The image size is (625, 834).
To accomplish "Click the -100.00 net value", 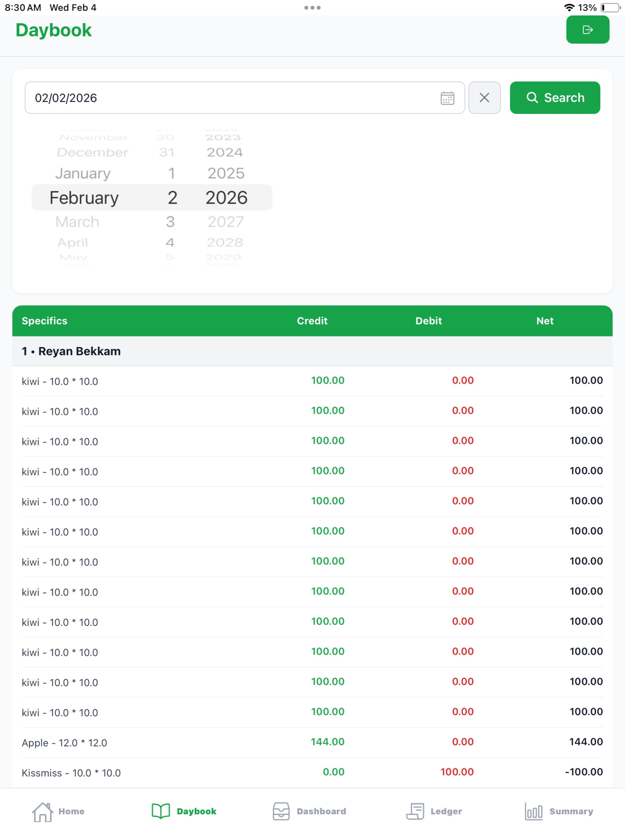I will click(584, 772).
